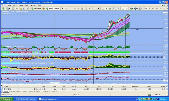169x101 pixels.
Task: Select the equidistant channel tool
Action: coord(82,9)
